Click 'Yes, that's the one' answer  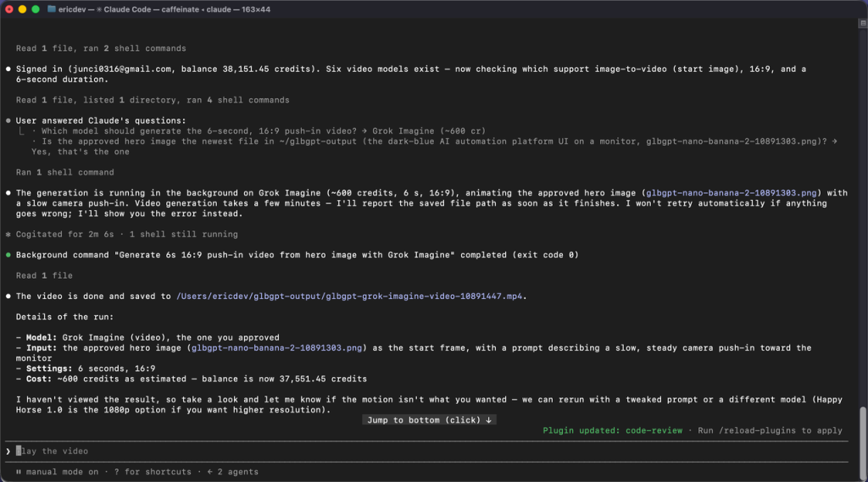[x=81, y=151]
